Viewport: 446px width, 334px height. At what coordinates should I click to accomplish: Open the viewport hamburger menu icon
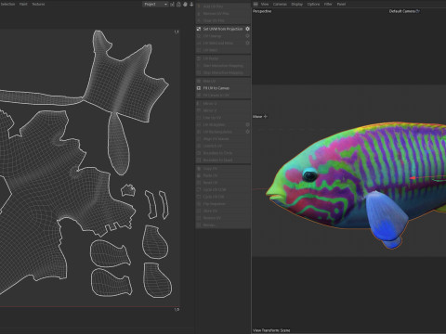[x=256, y=4]
